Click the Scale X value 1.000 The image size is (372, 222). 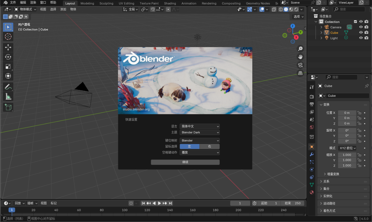347,155
